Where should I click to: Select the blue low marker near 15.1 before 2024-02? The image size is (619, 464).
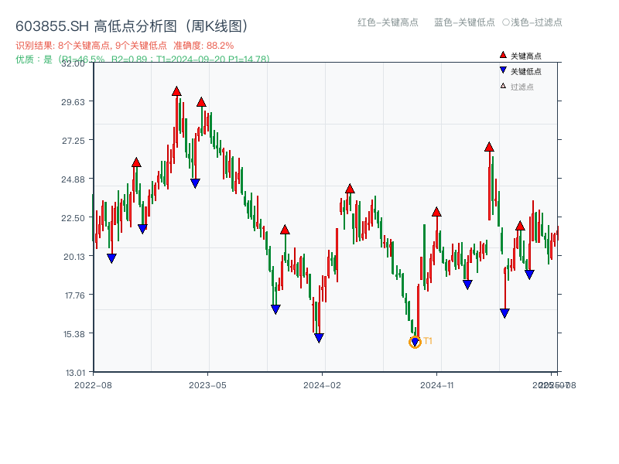(319, 338)
